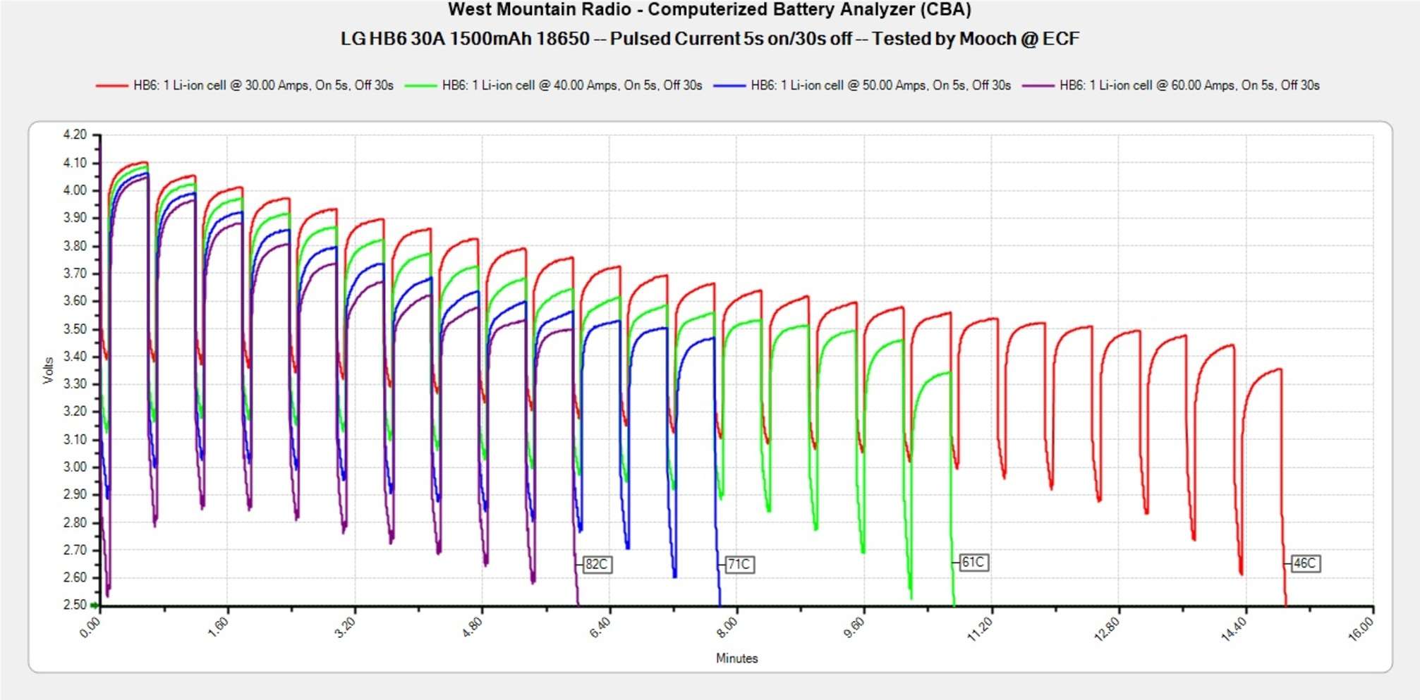Select the 60.00 Amps legend text entry
This screenshot has height=700, width=1420.
tap(1189, 85)
